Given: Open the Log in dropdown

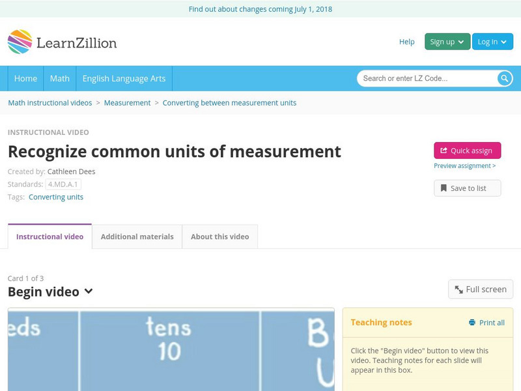Looking at the screenshot, I should click(492, 41).
